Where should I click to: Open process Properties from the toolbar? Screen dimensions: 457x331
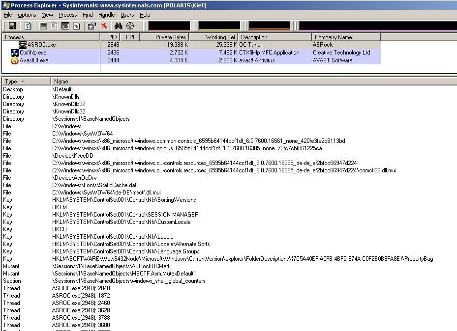(x=92, y=26)
